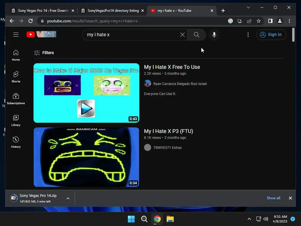This screenshot has height=226, width=301.
Task: Visit TBWVE571 Extras channel
Action: click(167, 148)
